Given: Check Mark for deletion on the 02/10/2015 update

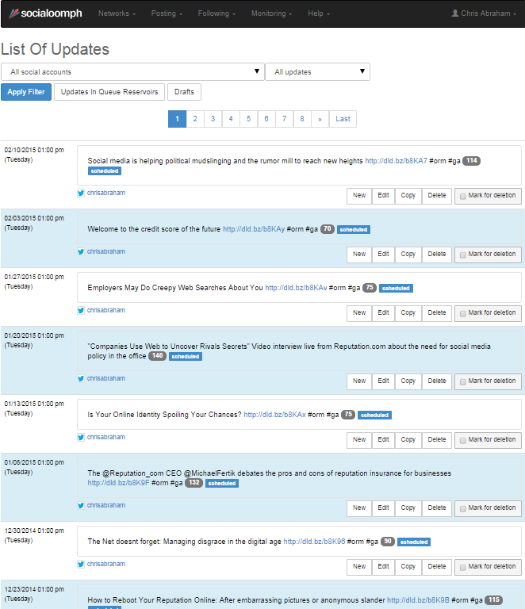Looking at the screenshot, I should pos(463,196).
